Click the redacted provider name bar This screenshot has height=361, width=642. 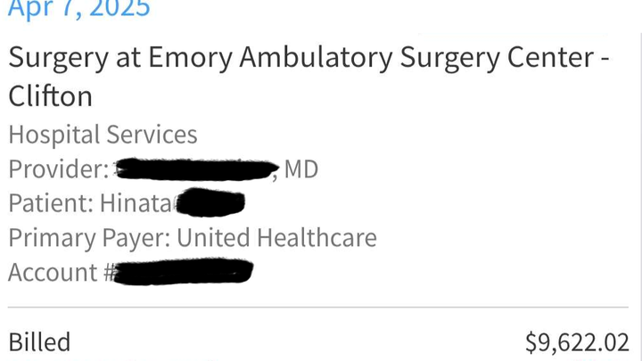pos(193,168)
